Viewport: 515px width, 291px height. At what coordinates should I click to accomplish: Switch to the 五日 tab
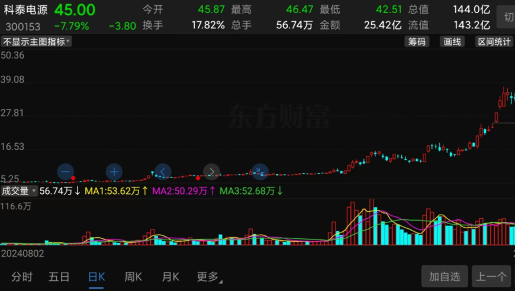(x=59, y=277)
